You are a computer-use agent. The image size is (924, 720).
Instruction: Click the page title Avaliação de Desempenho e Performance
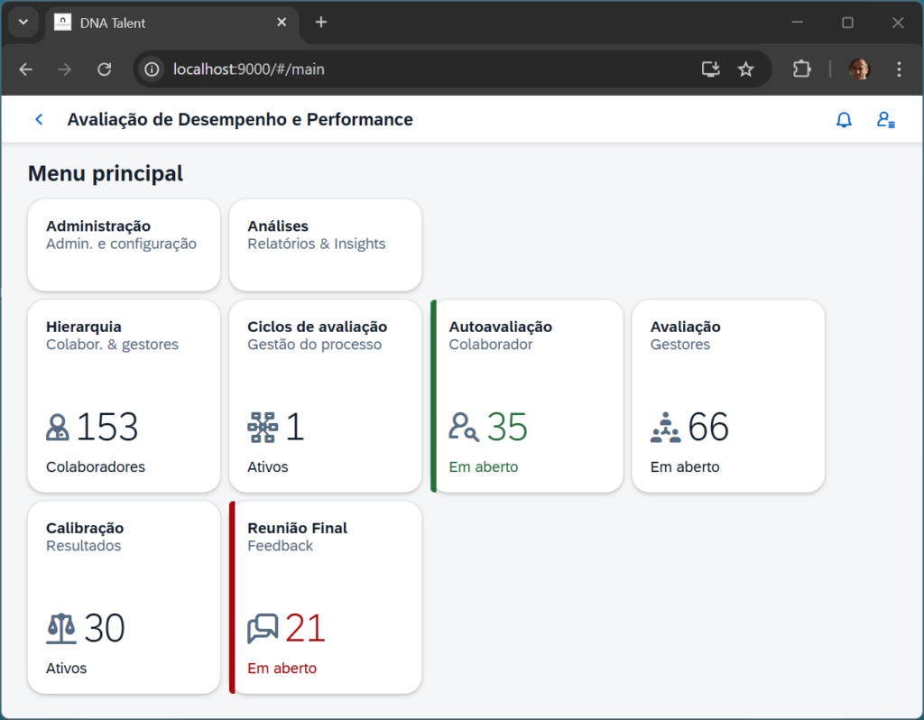[x=240, y=120]
